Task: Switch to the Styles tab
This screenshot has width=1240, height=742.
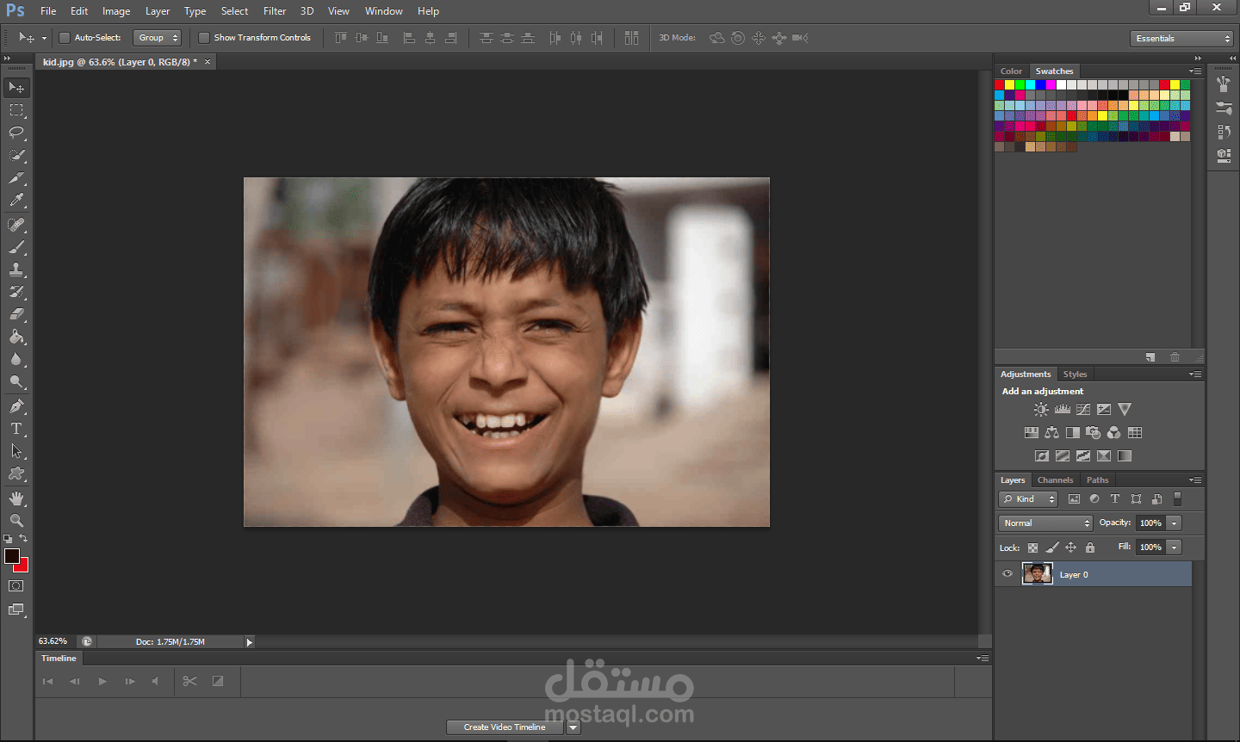Action: pos(1075,374)
